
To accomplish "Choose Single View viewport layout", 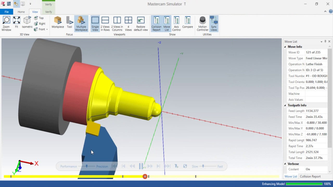I will [95, 24].
